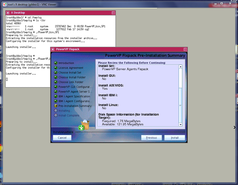Click the License Agreement step checkmark icon
The width and height of the screenshot is (238, 185).
[x=56, y=68]
